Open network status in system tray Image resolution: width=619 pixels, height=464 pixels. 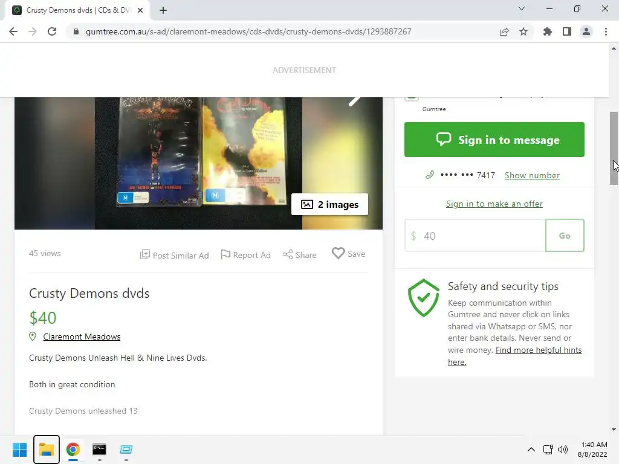point(548,449)
